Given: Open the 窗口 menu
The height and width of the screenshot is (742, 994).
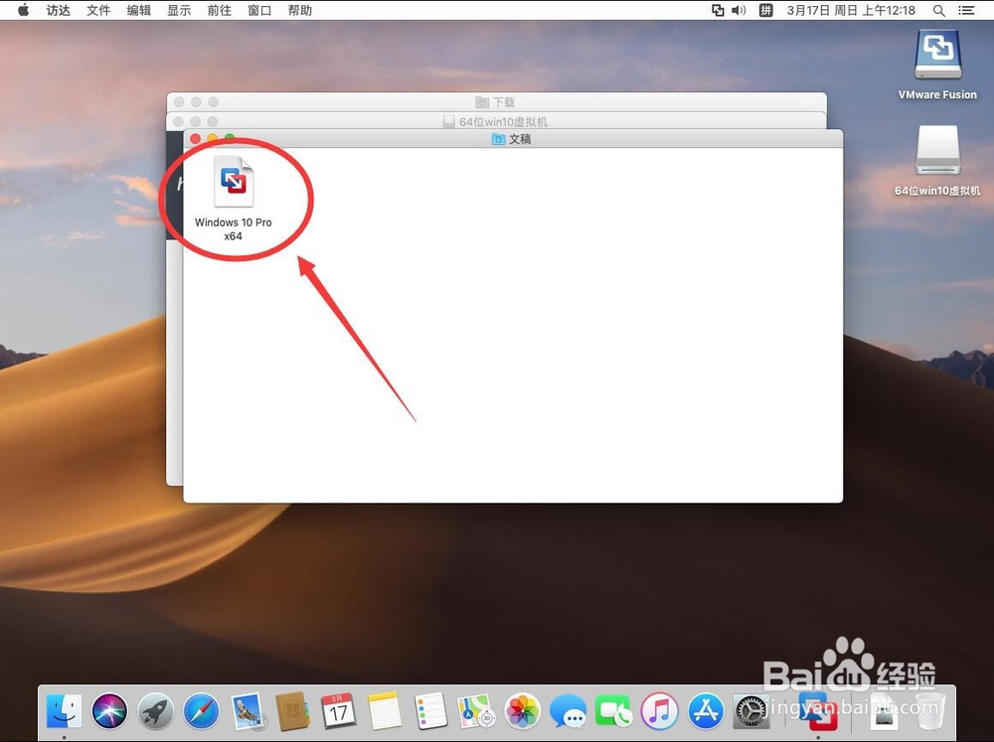Looking at the screenshot, I should pos(259,10).
